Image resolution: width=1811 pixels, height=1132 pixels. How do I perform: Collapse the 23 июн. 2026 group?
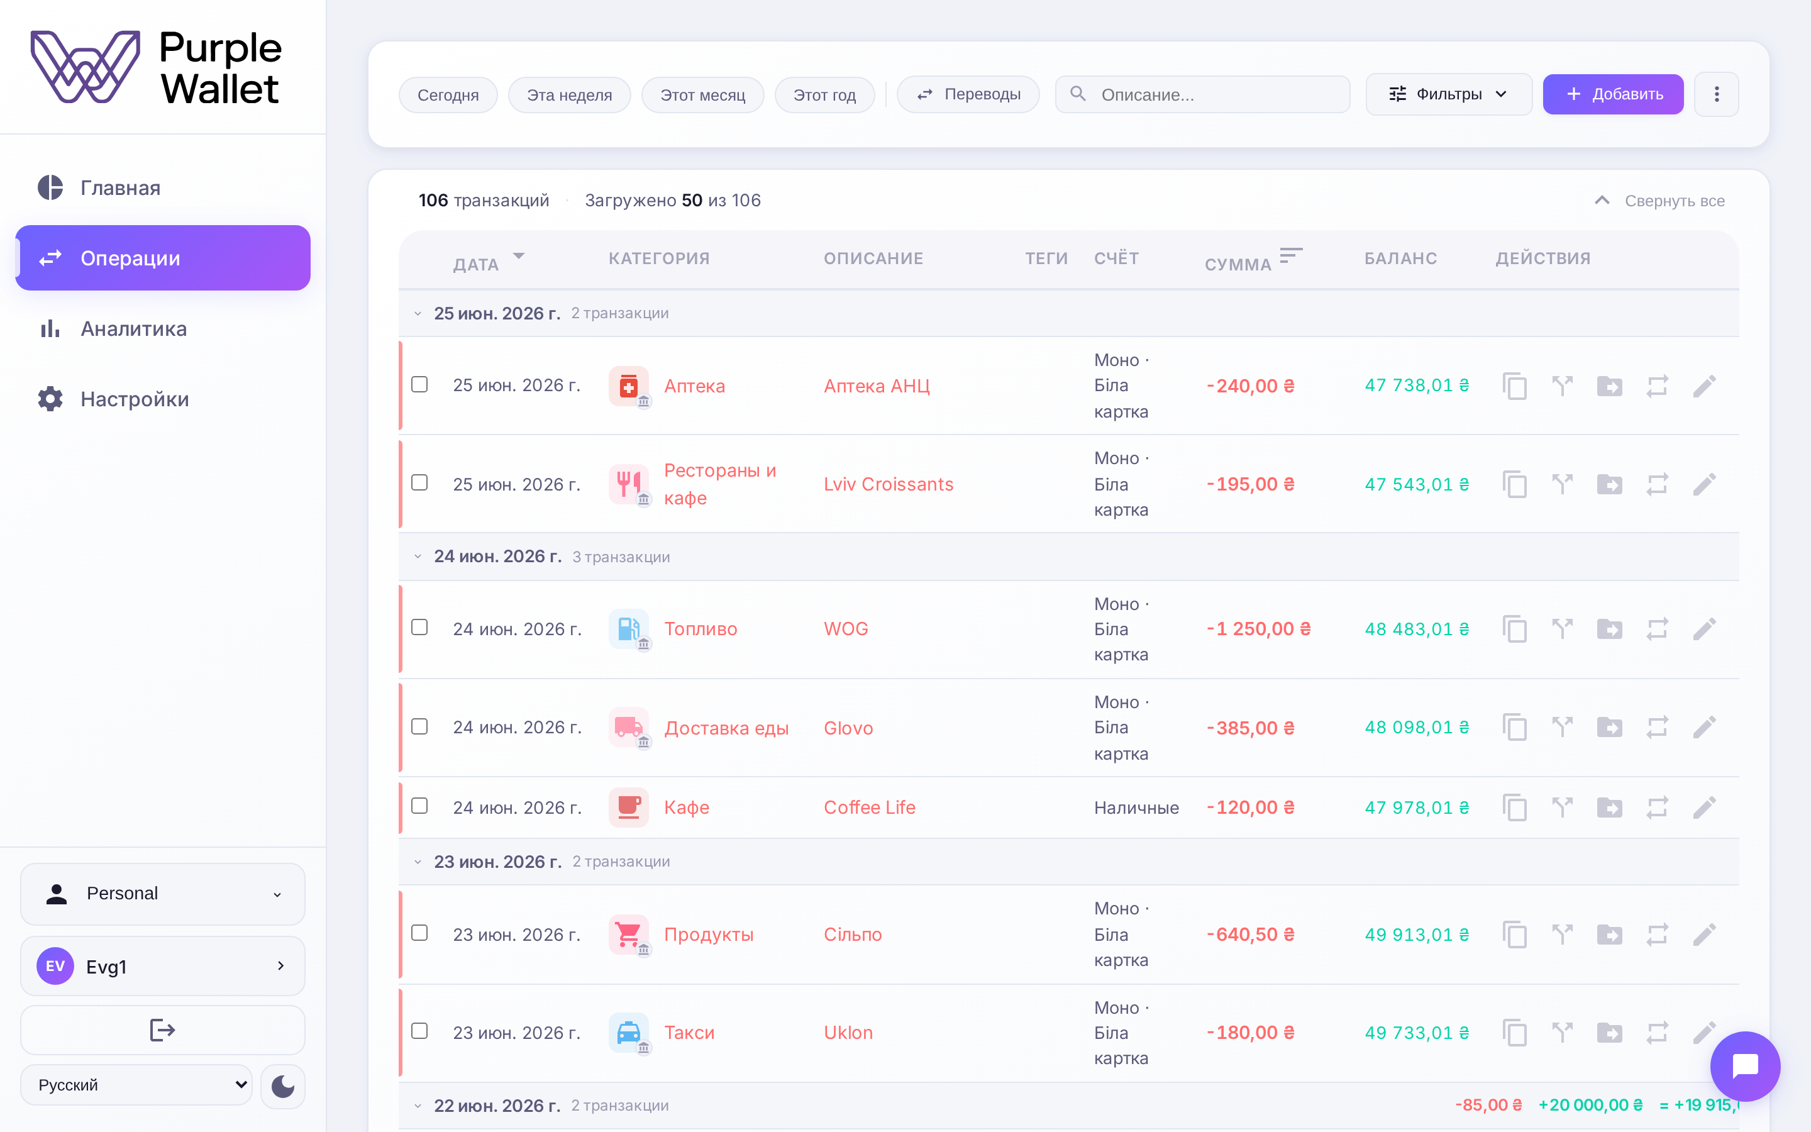(418, 862)
